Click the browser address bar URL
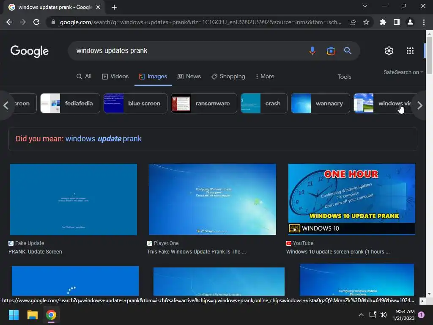This screenshot has height=325, width=433. click(200, 22)
